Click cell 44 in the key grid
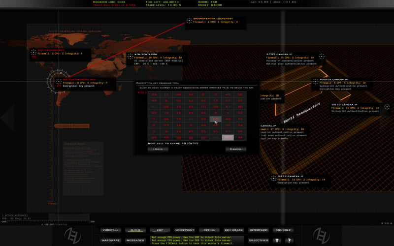This screenshot has height=246, width=394. (240, 138)
